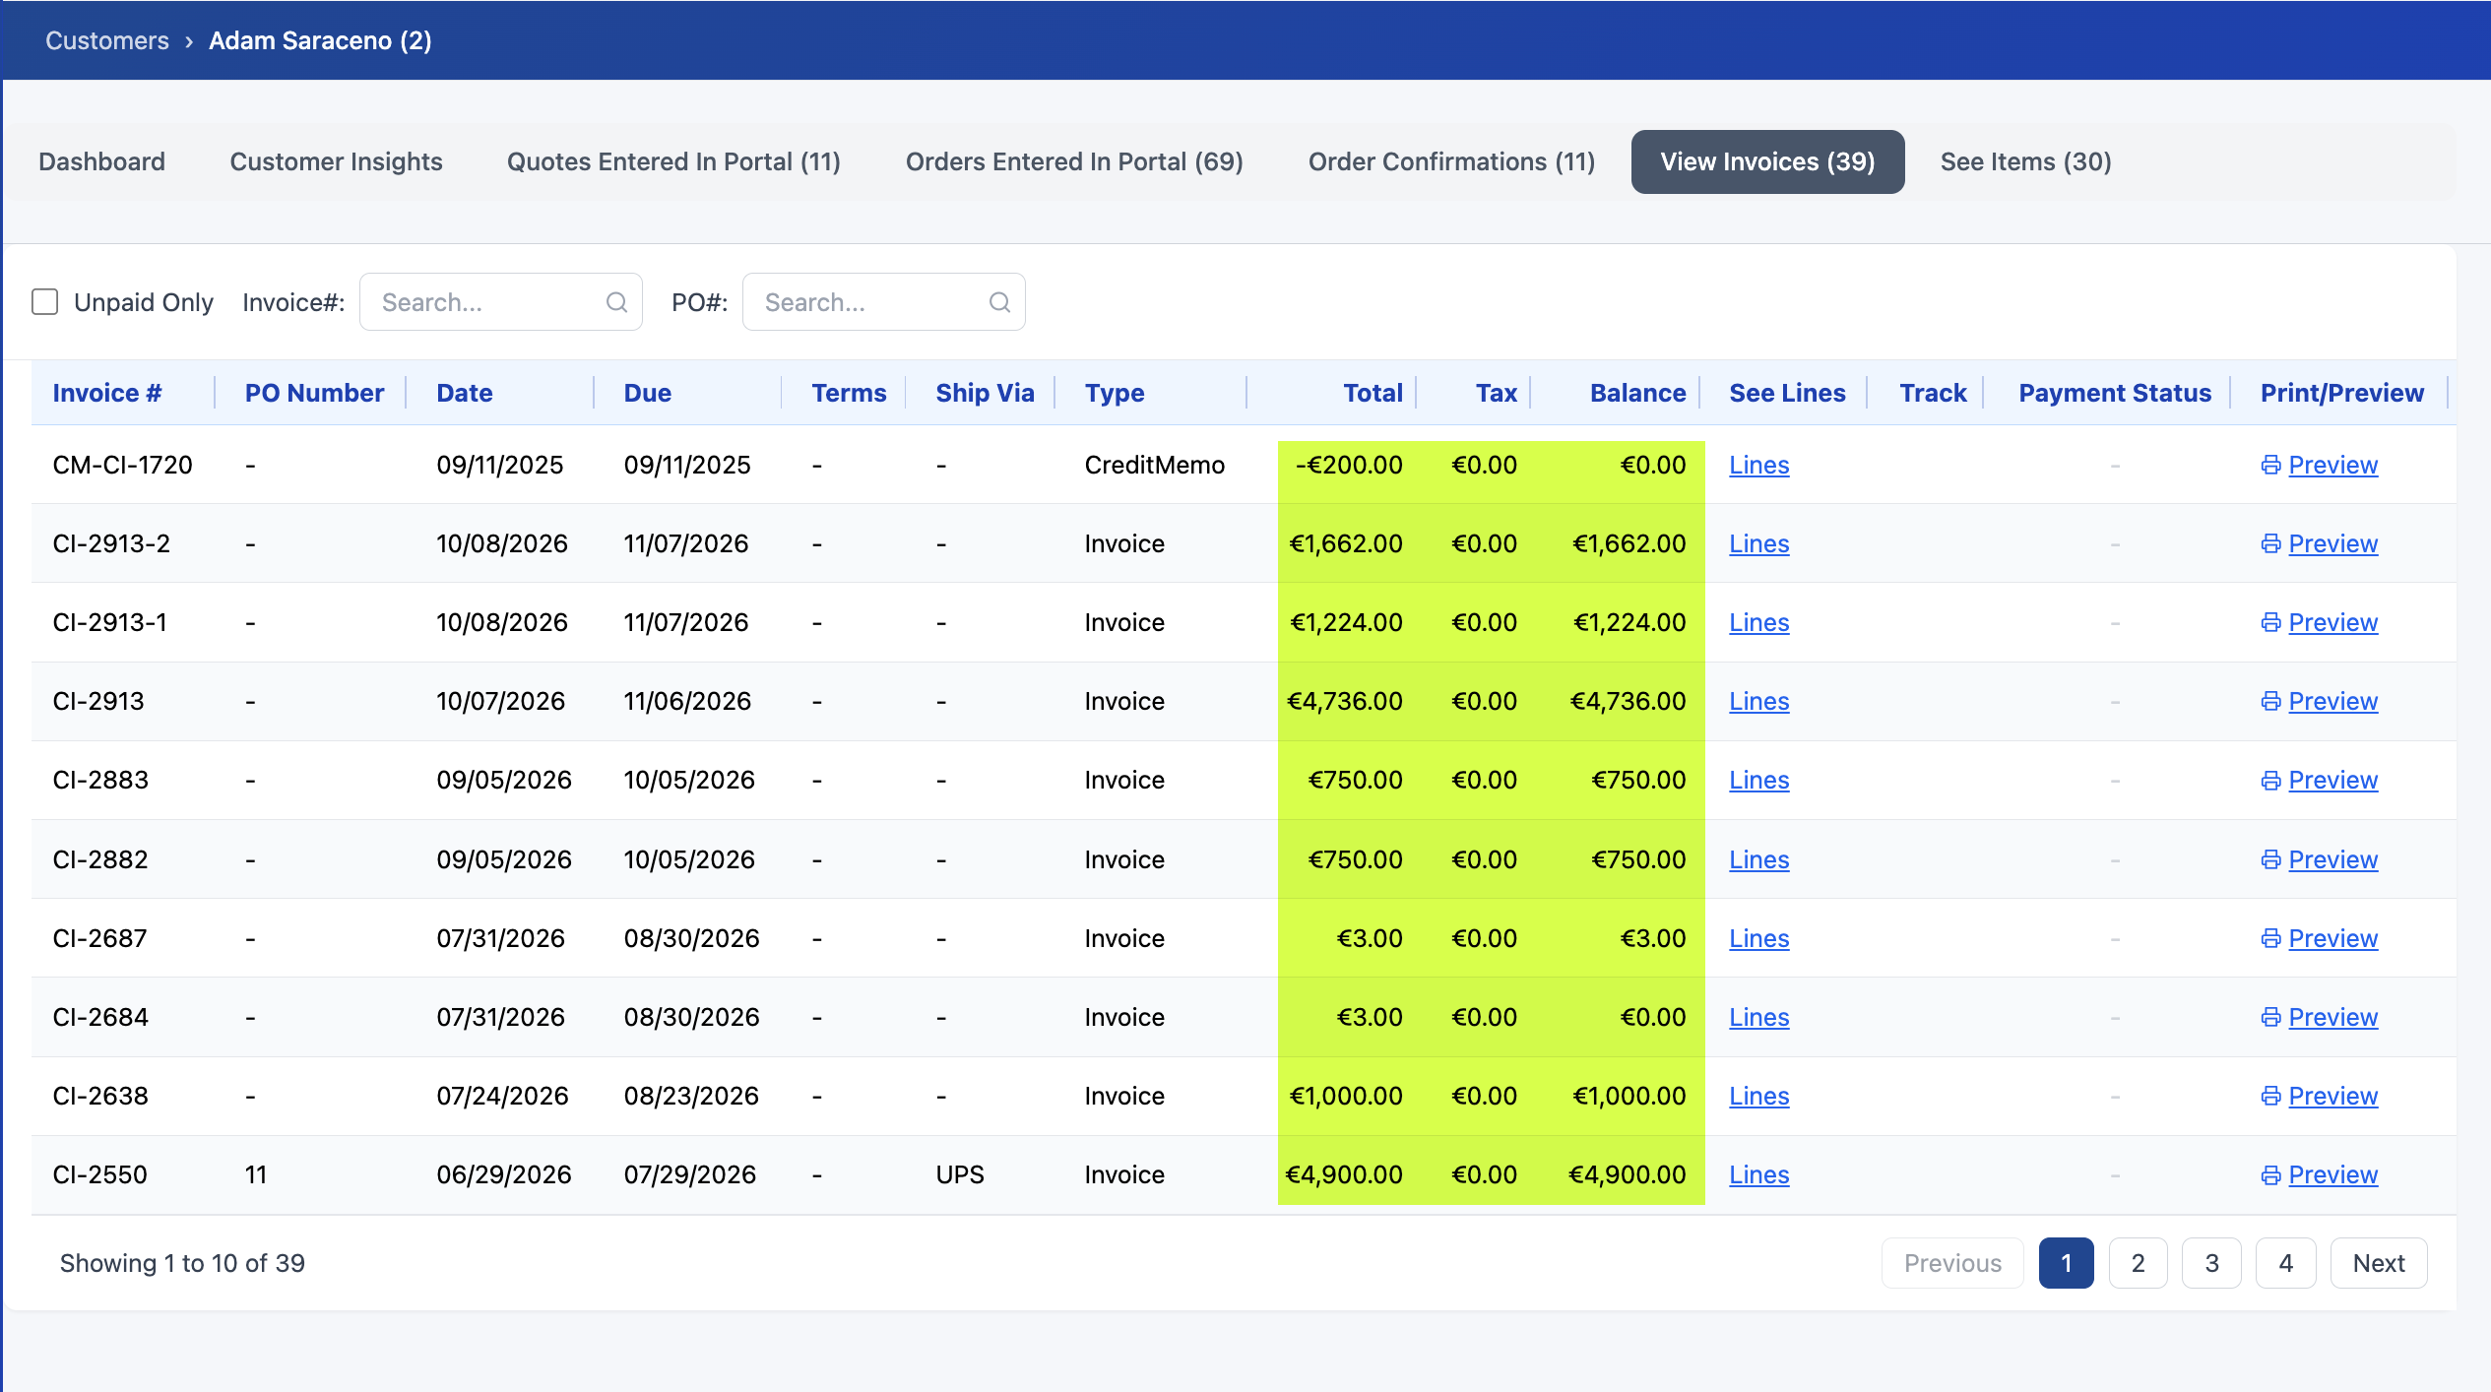Click printer icon for CI-2883 row
Image resolution: width=2491 pixels, height=1392 pixels.
point(2270,781)
